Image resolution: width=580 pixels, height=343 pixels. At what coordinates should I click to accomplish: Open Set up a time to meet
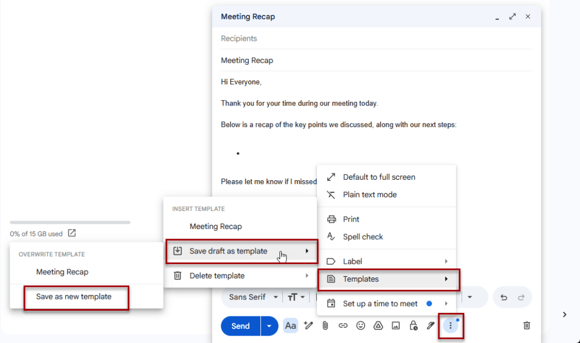(x=387, y=303)
